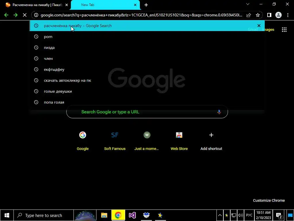Screen dimensions: 294x221
Task: Click the Search Google or type a URL box
Action: (147, 112)
